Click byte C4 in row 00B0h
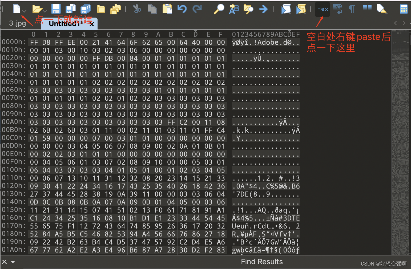This screenshot has width=411, height=269. pyautogui.click(x=221, y=130)
